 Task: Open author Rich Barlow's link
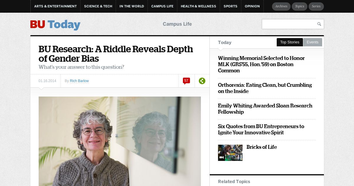79,81
